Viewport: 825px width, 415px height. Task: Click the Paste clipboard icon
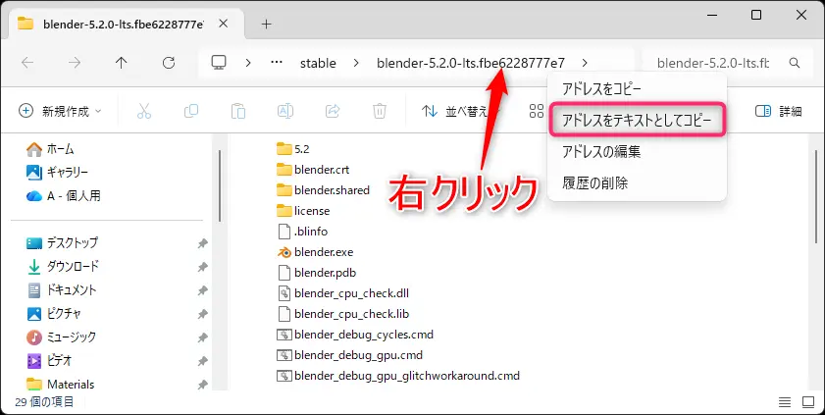238,111
